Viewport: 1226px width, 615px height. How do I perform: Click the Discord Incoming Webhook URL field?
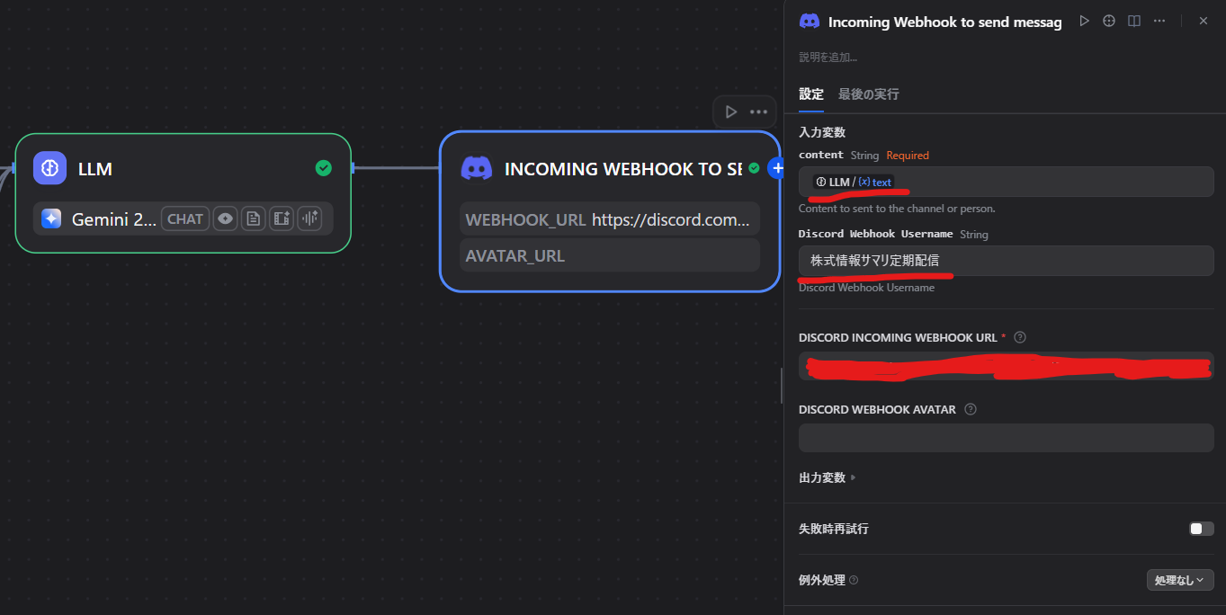click(x=1007, y=366)
